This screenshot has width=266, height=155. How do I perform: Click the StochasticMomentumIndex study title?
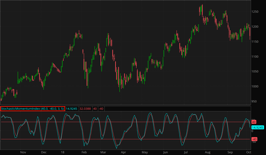pos(33,109)
